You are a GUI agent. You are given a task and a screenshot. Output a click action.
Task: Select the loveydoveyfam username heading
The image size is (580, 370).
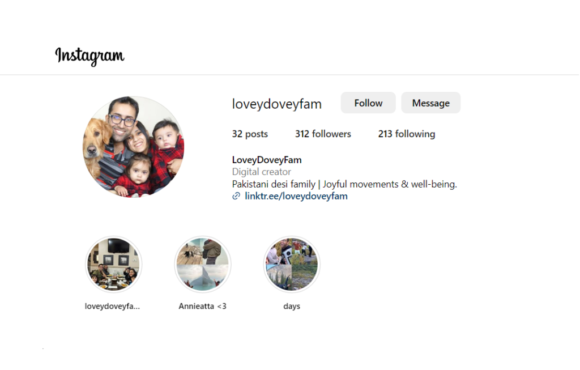(276, 104)
